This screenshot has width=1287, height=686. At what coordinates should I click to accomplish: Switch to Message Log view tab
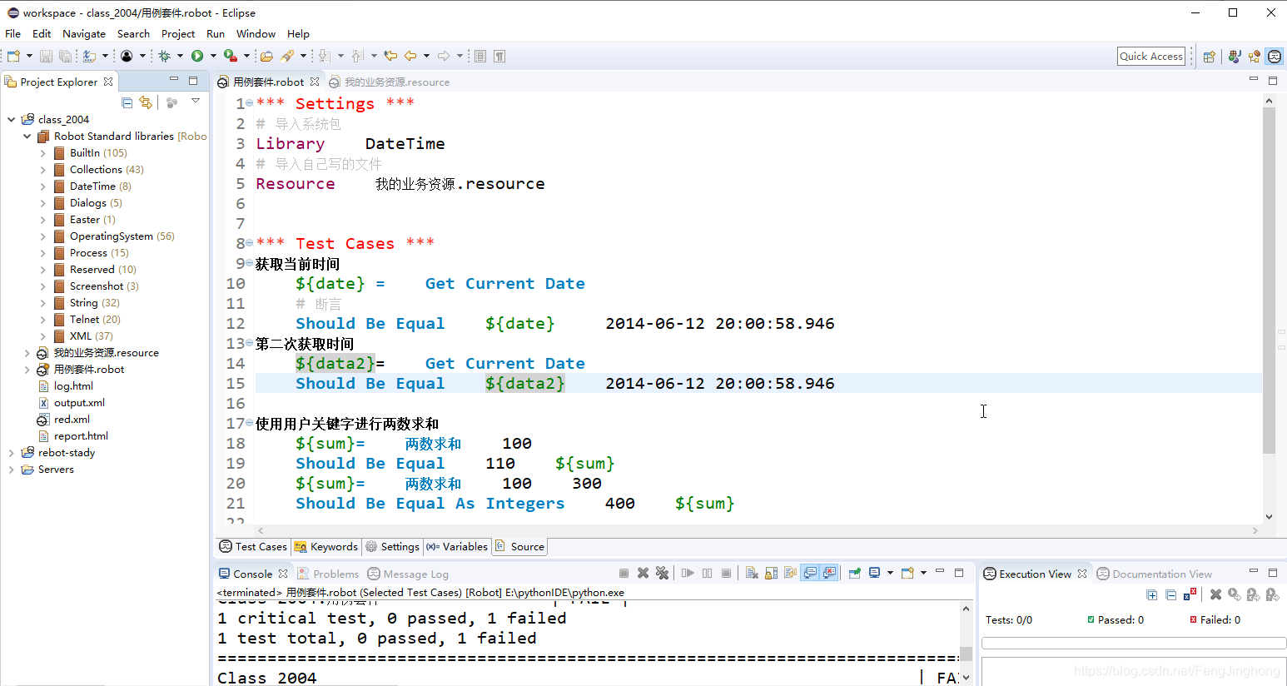pyautogui.click(x=408, y=574)
